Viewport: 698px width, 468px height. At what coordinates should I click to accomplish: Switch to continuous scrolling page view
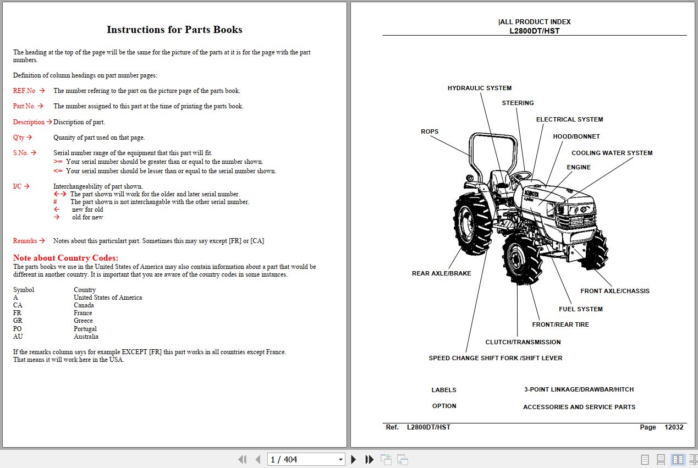coord(661,460)
